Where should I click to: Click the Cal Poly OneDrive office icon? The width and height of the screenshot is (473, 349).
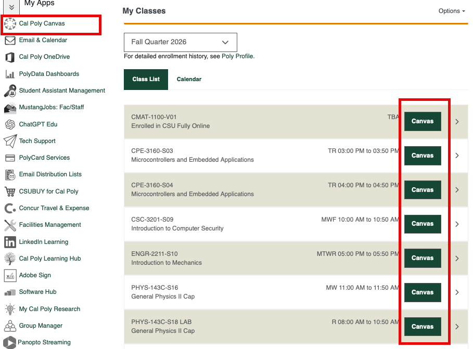(x=10, y=57)
